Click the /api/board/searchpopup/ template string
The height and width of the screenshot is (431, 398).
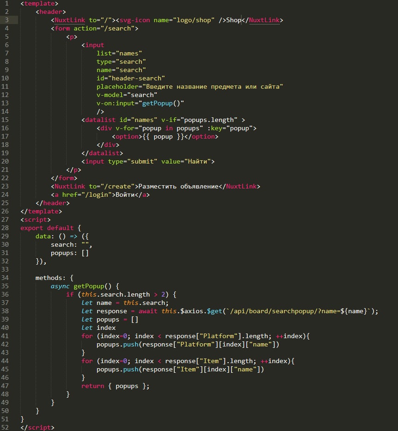click(298, 311)
